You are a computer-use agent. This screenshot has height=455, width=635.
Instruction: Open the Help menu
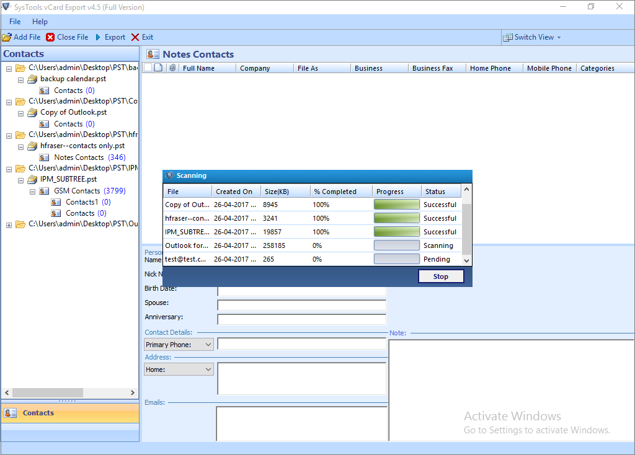pyautogui.click(x=40, y=22)
